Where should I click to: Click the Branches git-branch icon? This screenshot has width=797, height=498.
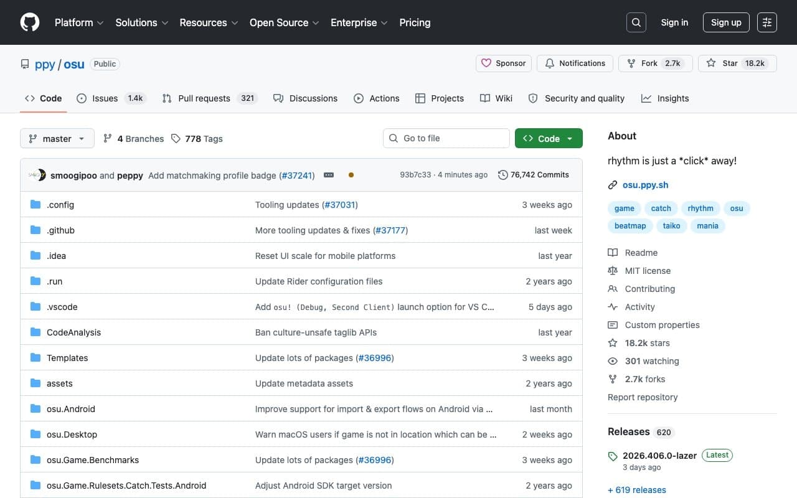point(108,138)
